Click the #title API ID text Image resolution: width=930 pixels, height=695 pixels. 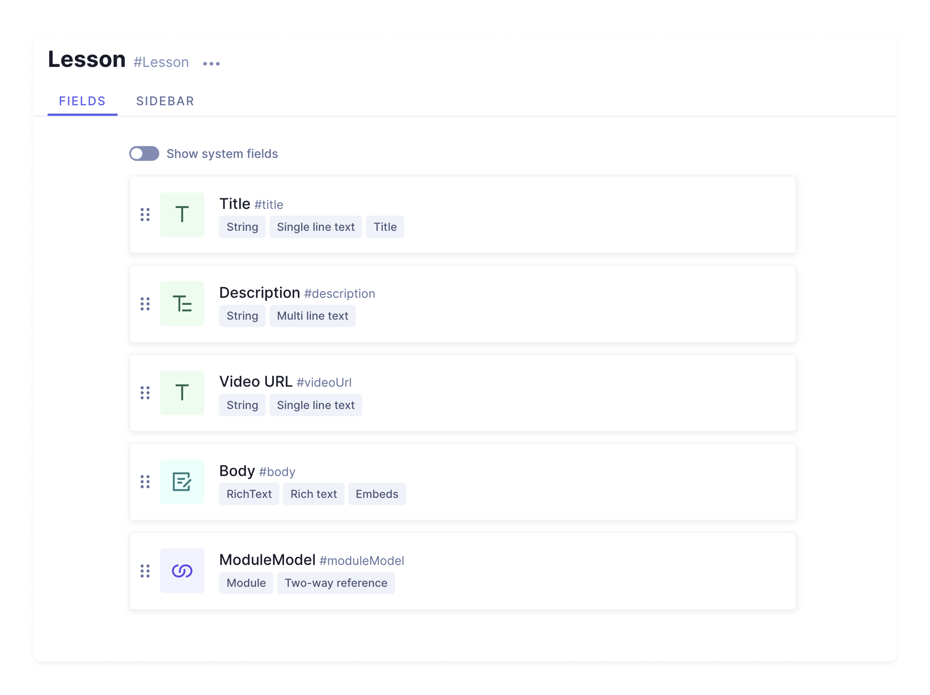click(x=269, y=204)
